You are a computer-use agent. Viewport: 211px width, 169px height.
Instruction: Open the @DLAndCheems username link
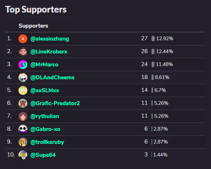tap(52, 77)
